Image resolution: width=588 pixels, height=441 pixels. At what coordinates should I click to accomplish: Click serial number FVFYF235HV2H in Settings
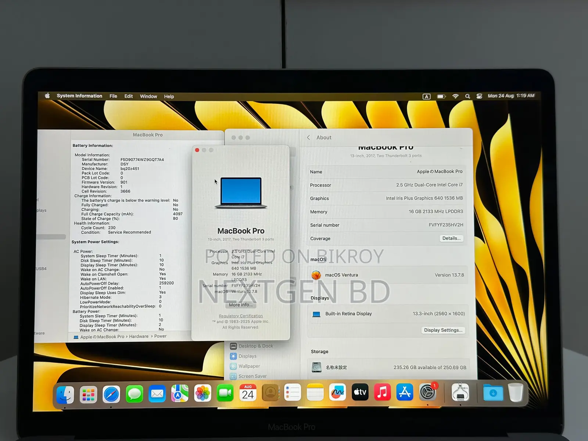tap(446, 225)
